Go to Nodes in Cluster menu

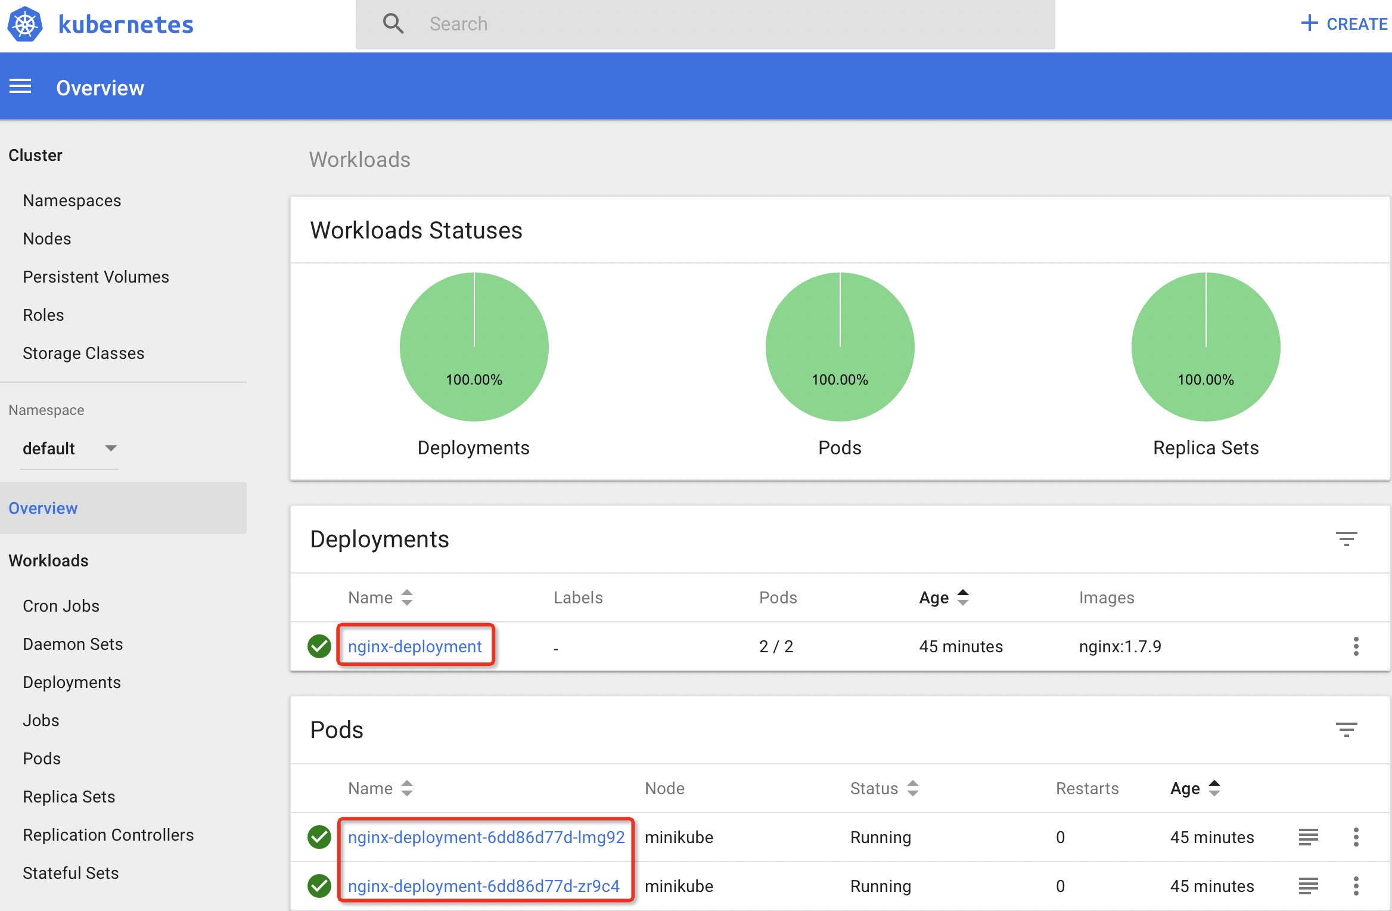tap(47, 238)
